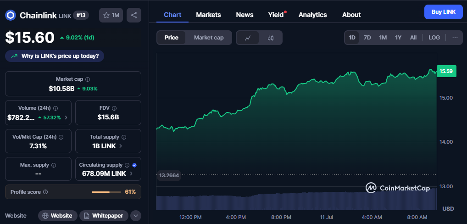Click the Profile score progress bar
This screenshot has height=224, width=467.
[106, 192]
